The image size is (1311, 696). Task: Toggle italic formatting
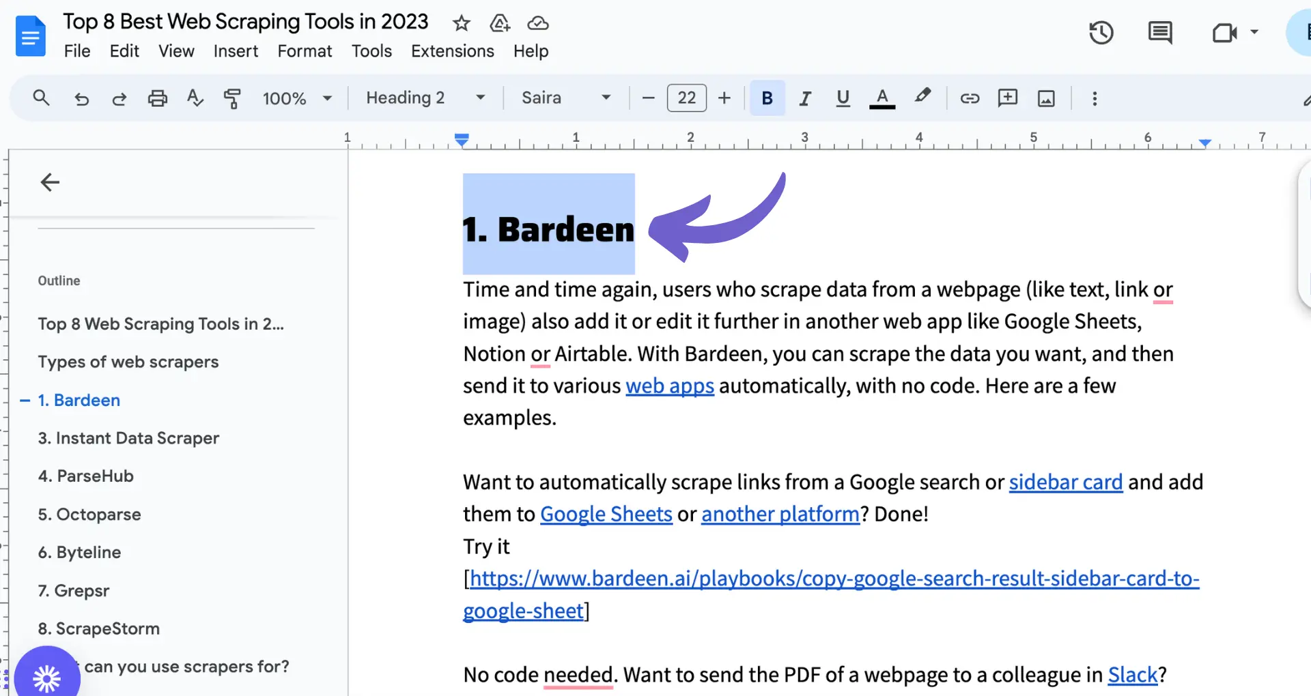805,98
